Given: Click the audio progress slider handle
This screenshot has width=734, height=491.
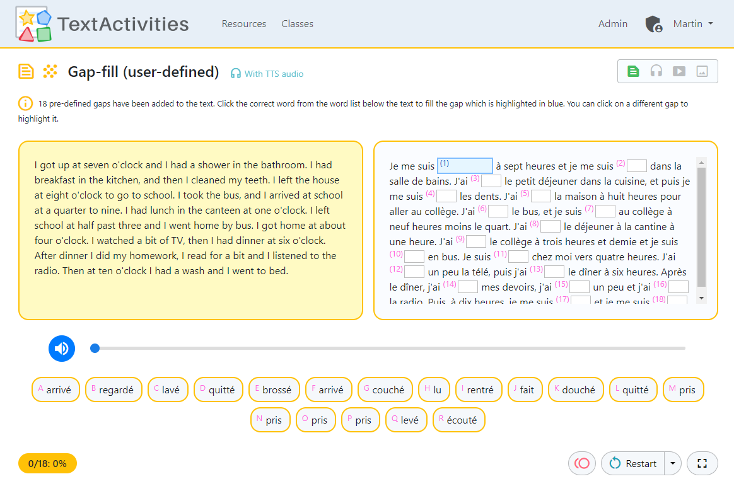Looking at the screenshot, I should pyautogui.click(x=95, y=349).
